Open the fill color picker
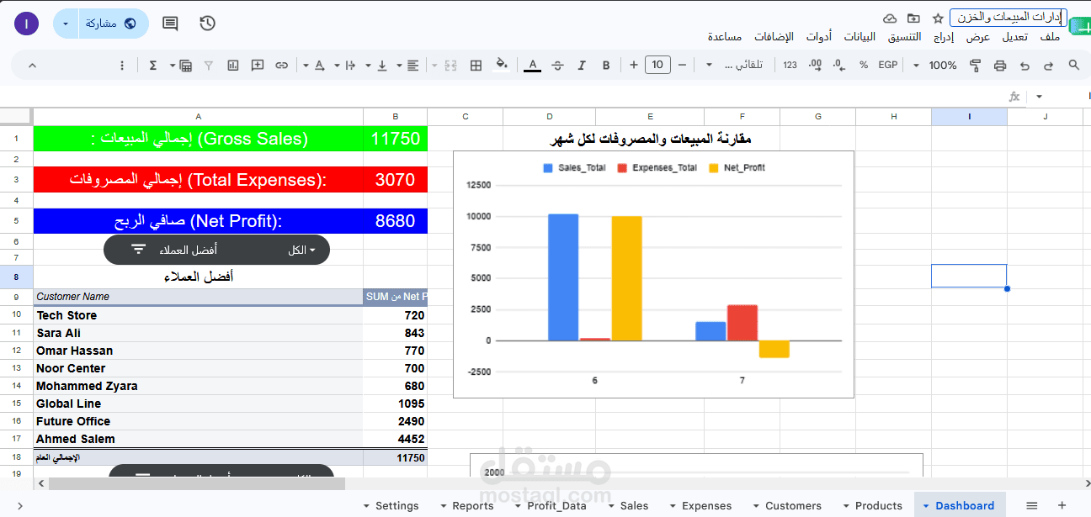1091x517 pixels. 502,65
